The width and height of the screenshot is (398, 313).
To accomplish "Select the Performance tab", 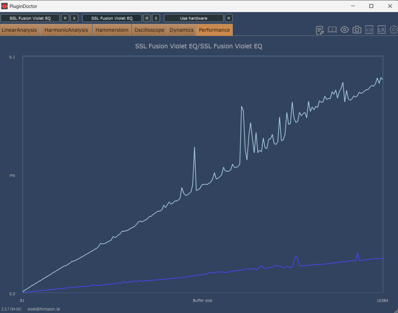I will tap(215, 30).
